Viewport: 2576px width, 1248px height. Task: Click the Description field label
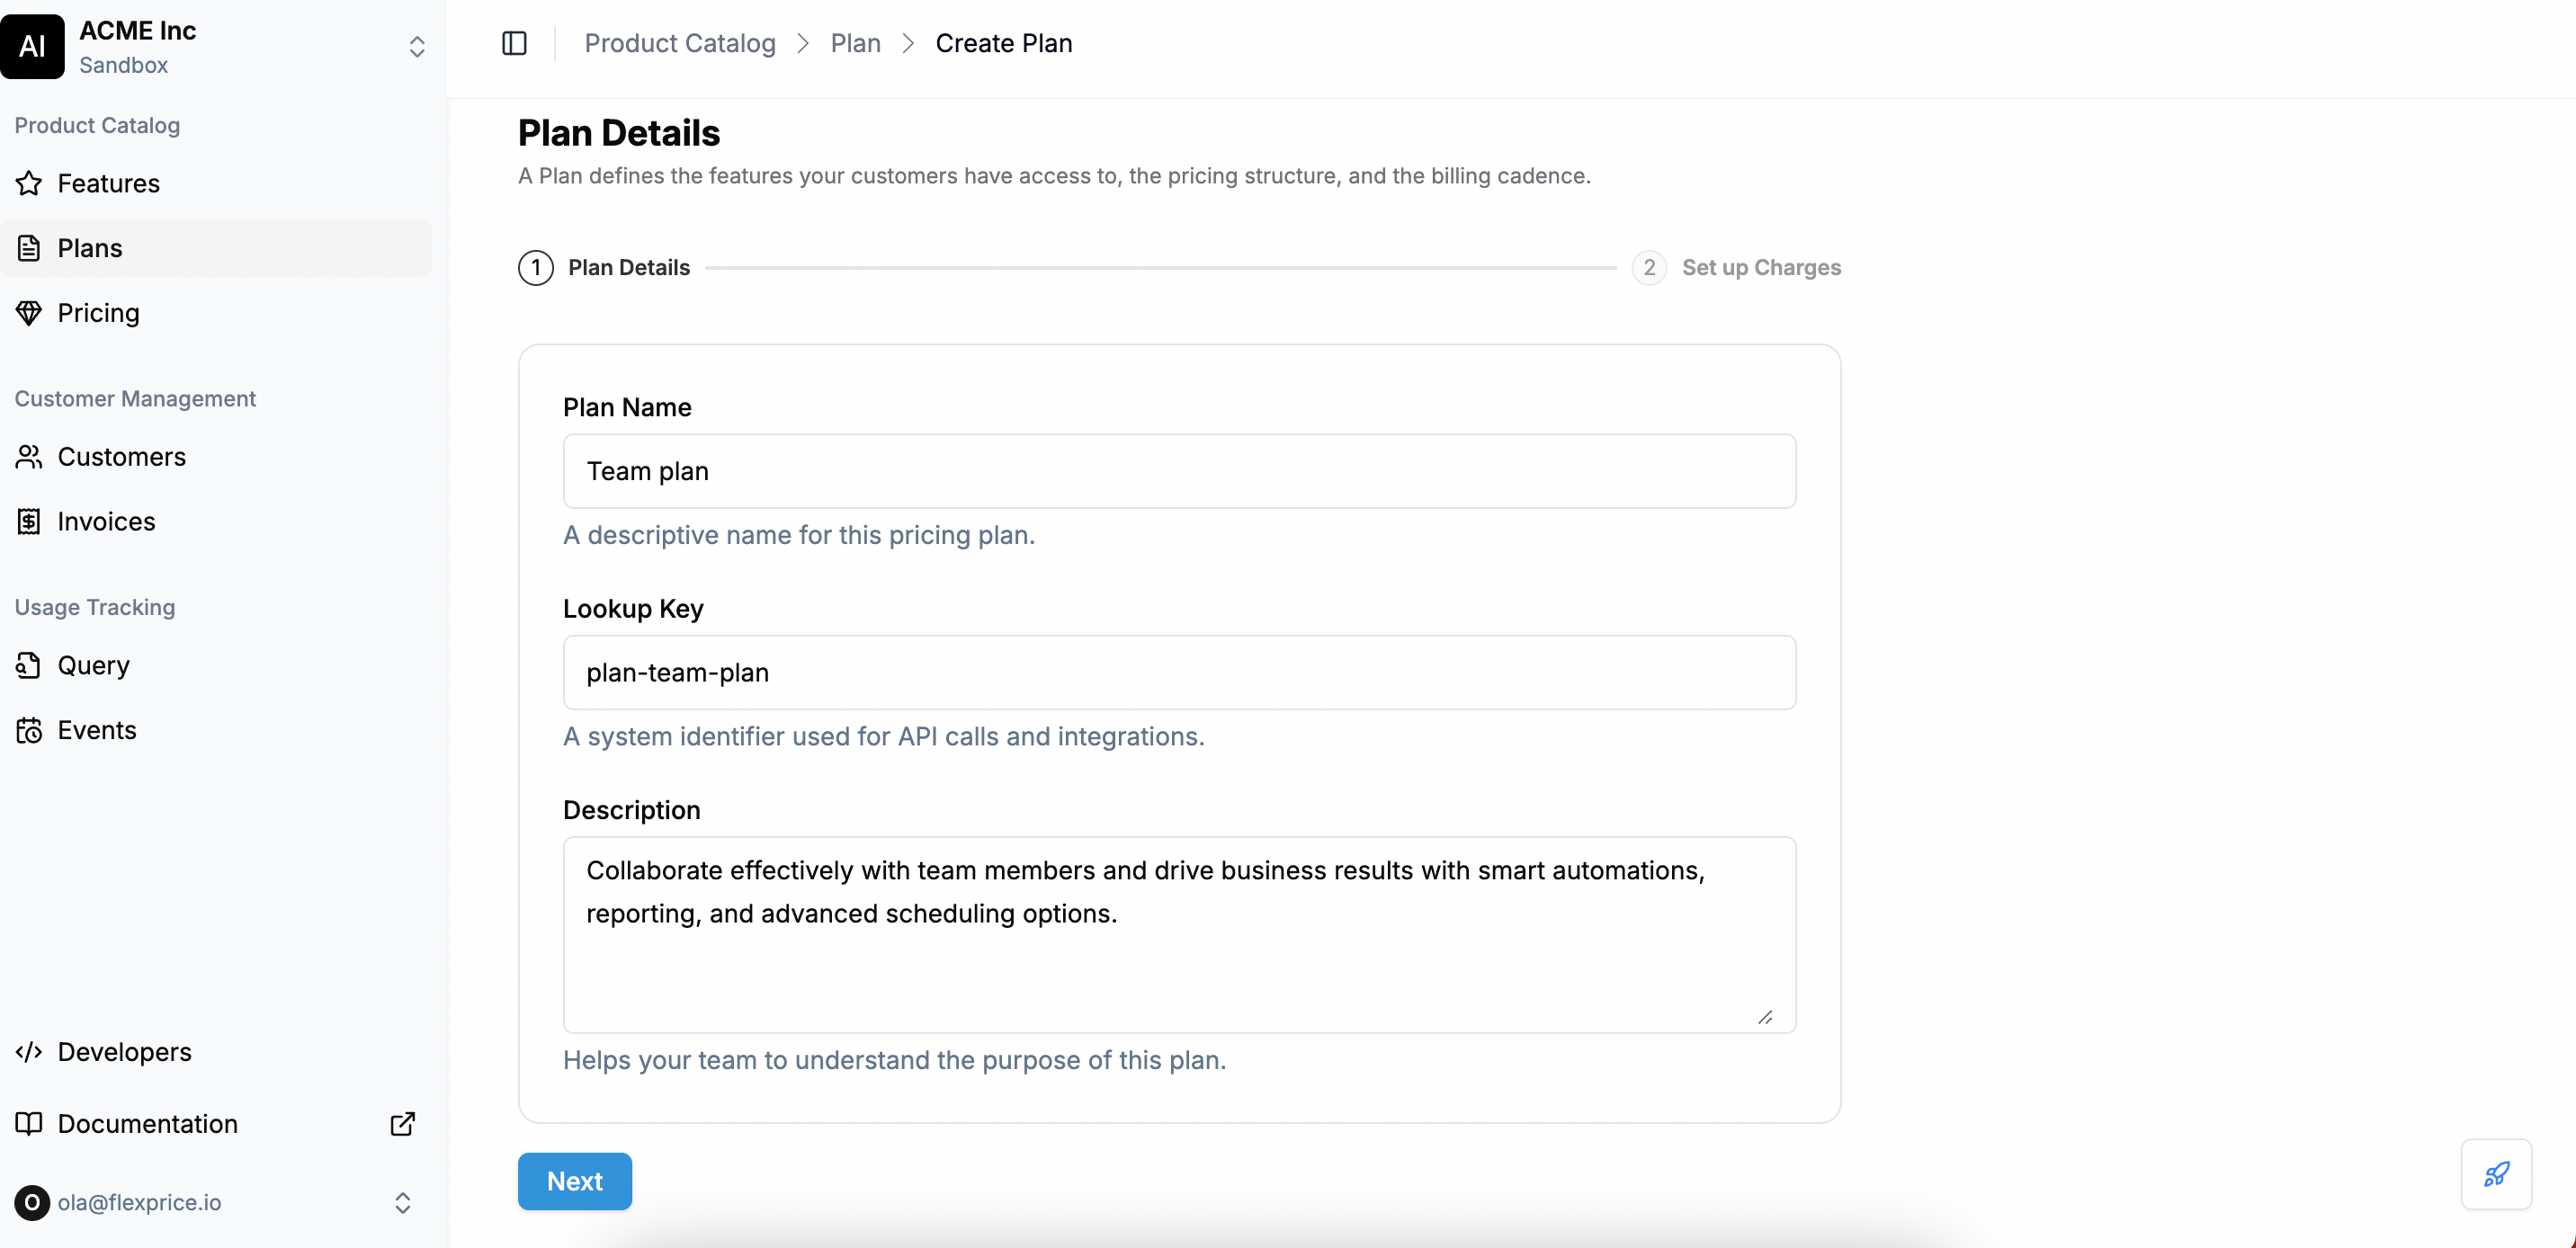pyautogui.click(x=631, y=810)
